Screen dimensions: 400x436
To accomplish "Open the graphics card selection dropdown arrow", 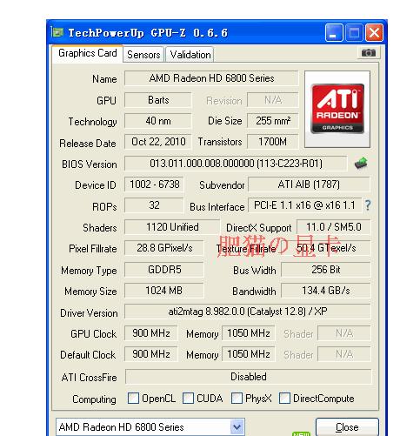I will pos(237,427).
